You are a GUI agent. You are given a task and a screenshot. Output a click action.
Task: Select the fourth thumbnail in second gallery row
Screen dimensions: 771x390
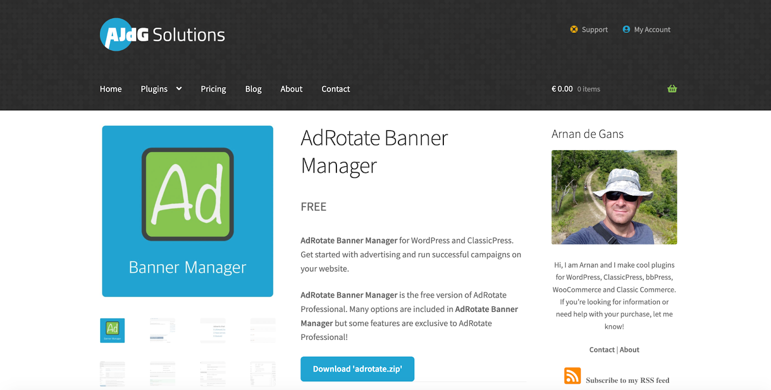coord(263,374)
